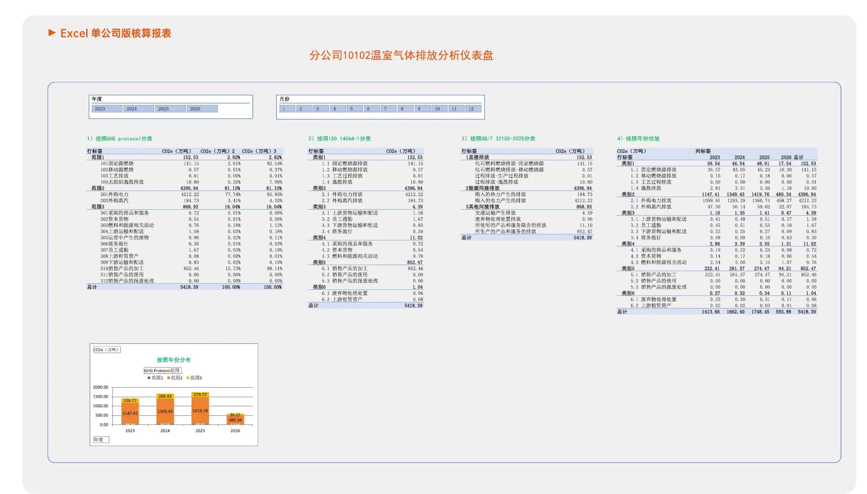Select the 202外购蒸汽 row label

coord(114,201)
